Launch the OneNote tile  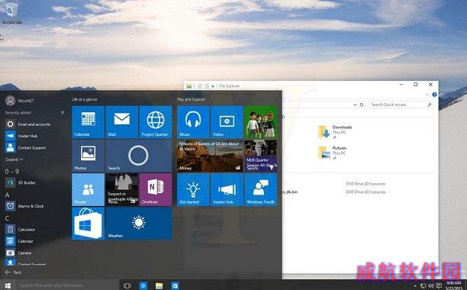coord(156,190)
